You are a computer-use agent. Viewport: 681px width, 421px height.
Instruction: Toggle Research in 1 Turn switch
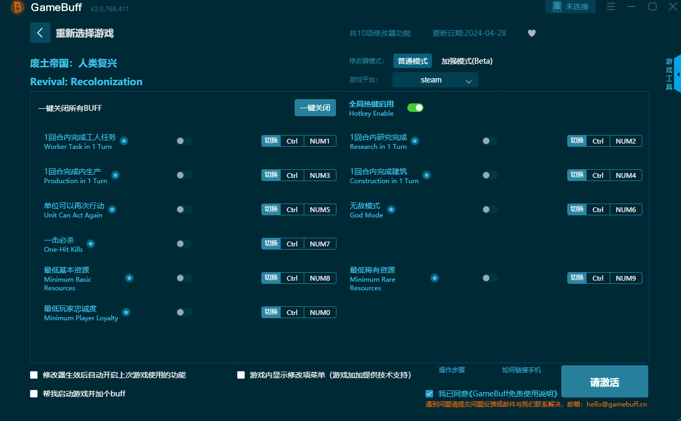[490, 141]
